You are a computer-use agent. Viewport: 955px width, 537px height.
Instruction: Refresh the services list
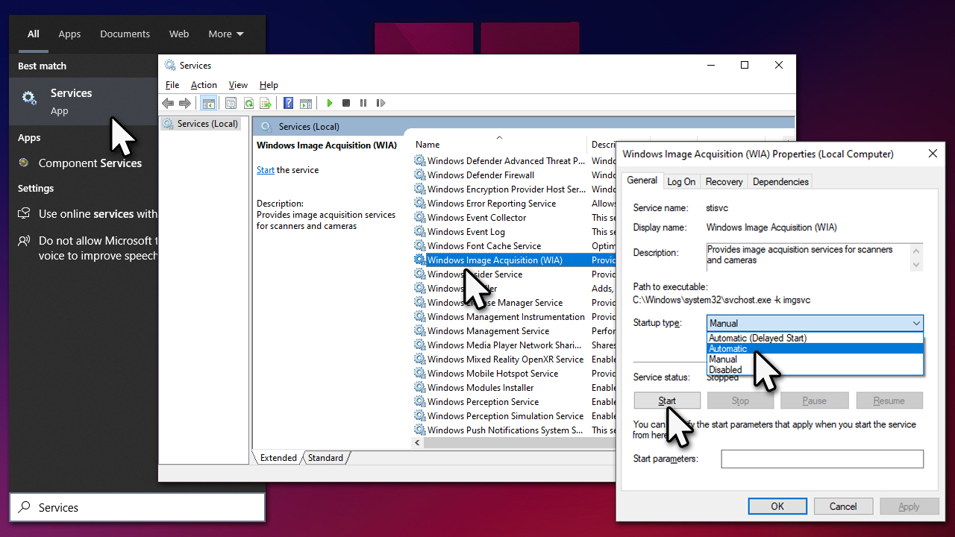pos(249,103)
